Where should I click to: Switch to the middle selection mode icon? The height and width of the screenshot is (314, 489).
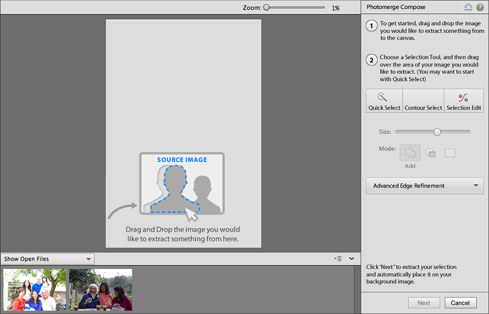click(x=430, y=153)
